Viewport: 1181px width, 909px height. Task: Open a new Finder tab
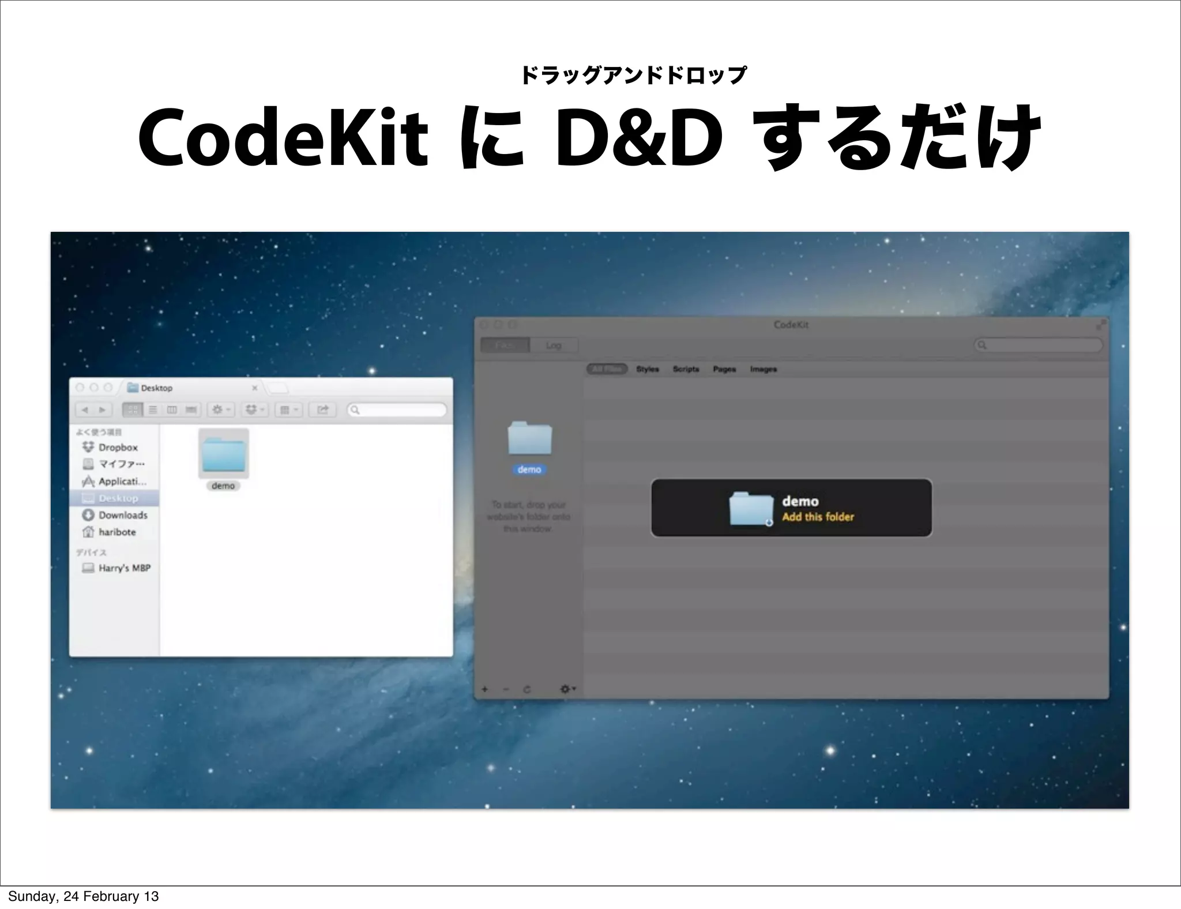click(278, 388)
